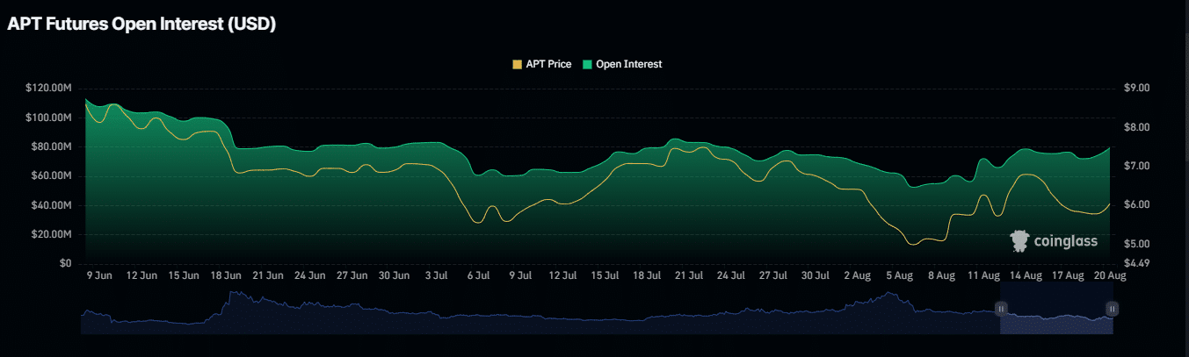Click the $7.00 price axis label
Screen dimensions: 1189x357
[1137, 166]
